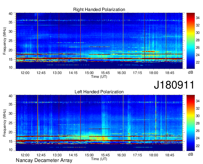Click the right-handed plot's "Frequency (MHz)" axis label
Viewport: 203px width, 164px height.
tap(4, 41)
